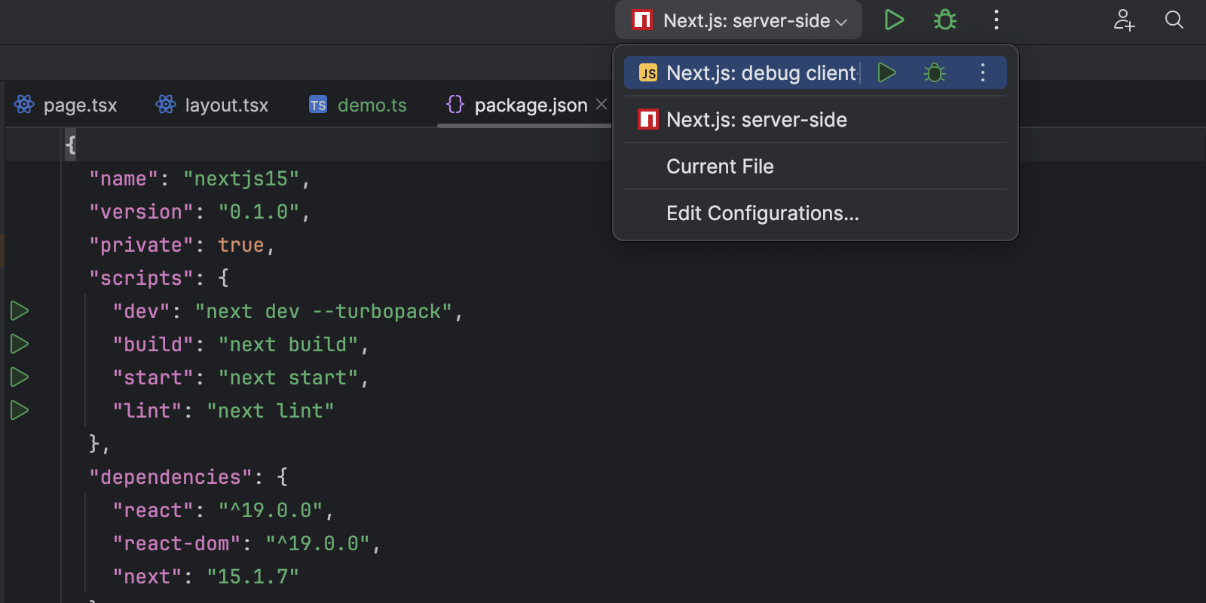Run the "lint" script gutter arrow
The height and width of the screenshot is (603, 1206).
pyautogui.click(x=20, y=411)
